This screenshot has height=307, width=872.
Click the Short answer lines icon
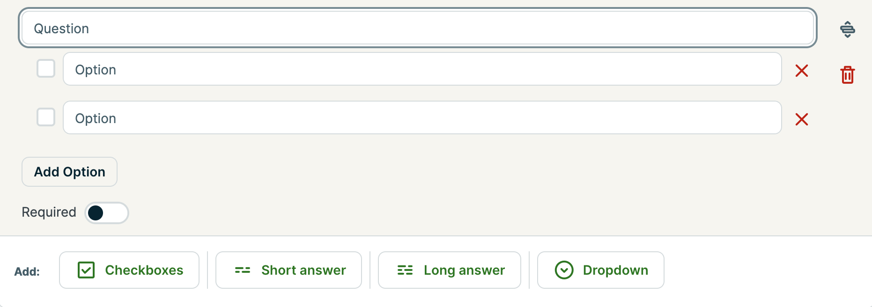[242, 270]
